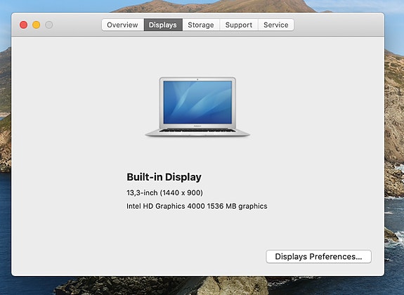This screenshot has width=404, height=295.
Task: Minimize window with the yellow button
Action: pyautogui.click(x=37, y=25)
